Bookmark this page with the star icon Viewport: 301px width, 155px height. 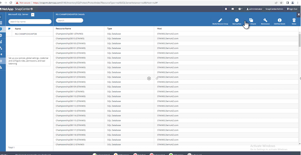coord(281,3)
